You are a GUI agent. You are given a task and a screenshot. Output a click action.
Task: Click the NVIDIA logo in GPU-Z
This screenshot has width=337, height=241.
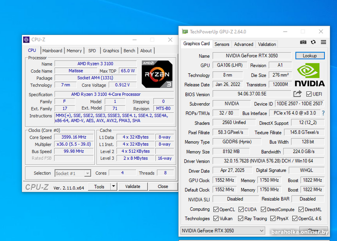click(x=310, y=75)
